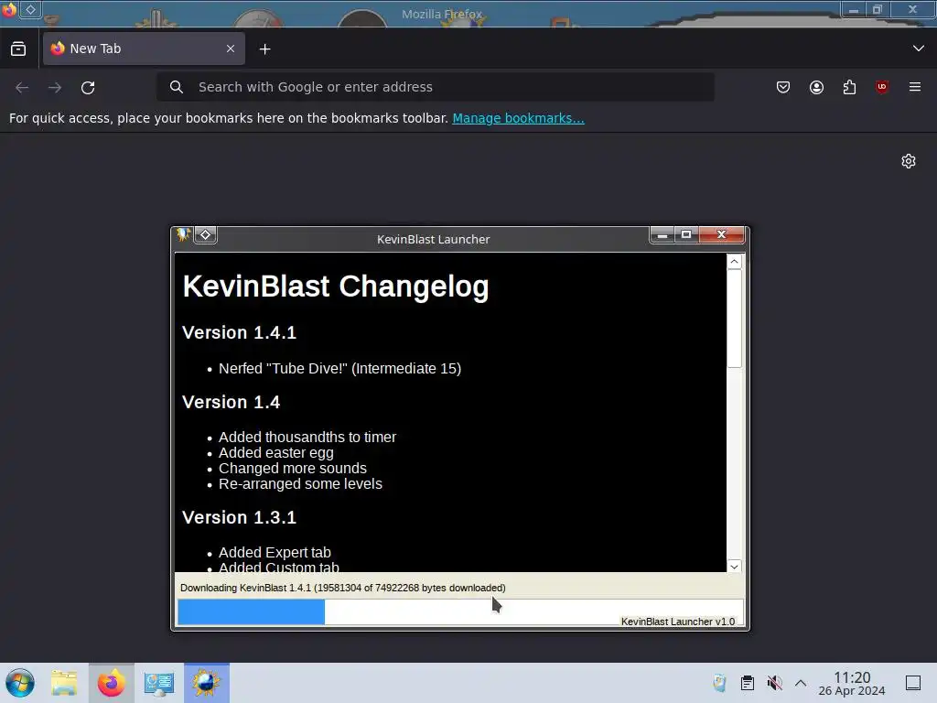Minimize the Mozilla Firefox window

click(854, 9)
